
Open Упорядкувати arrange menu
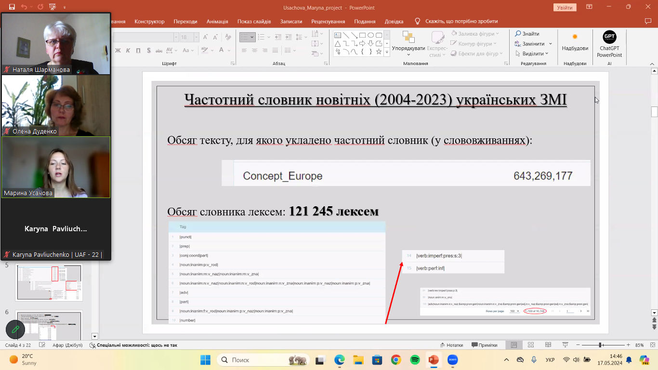408,44
